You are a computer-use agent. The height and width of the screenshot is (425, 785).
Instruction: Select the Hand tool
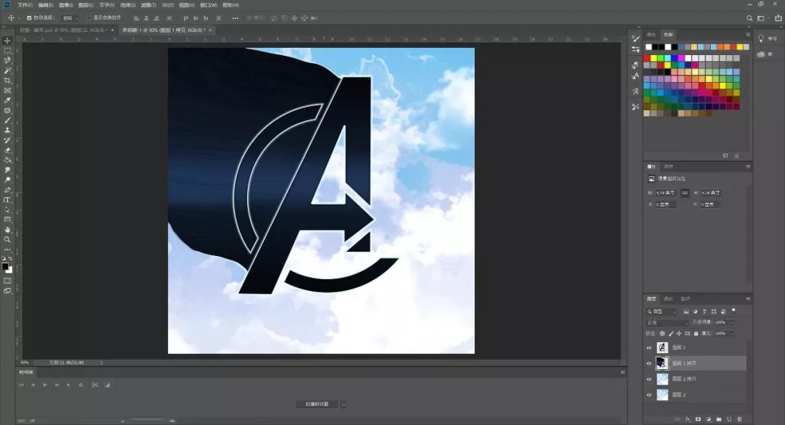click(x=7, y=229)
